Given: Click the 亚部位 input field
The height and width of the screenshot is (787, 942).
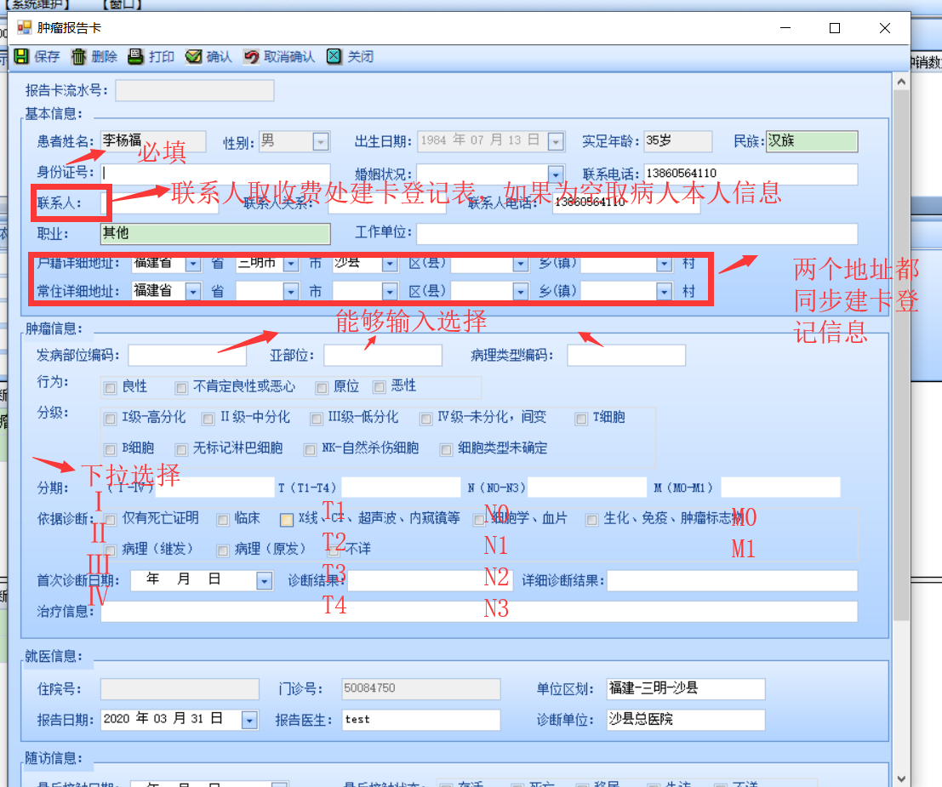Looking at the screenshot, I should pyautogui.click(x=383, y=355).
